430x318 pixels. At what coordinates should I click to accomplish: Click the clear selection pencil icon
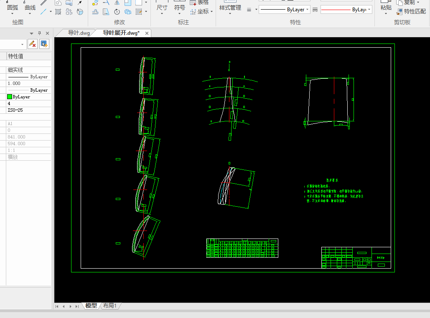[x=33, y=44]
